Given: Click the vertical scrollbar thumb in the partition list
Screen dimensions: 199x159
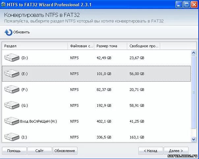Looking at the screenshot, I should (x=193, y=92).
